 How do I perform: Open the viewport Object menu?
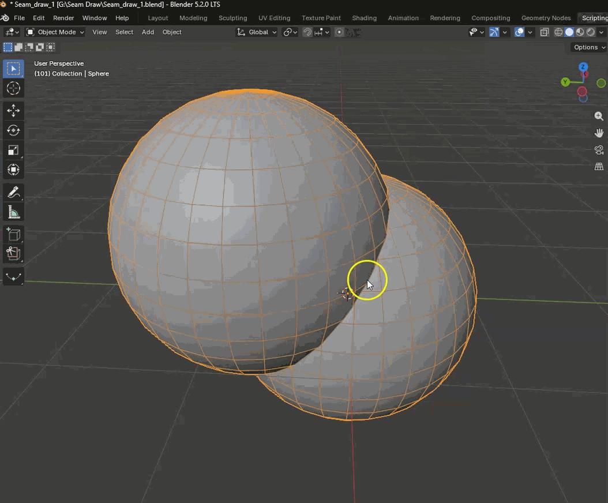tap(172, 32)
